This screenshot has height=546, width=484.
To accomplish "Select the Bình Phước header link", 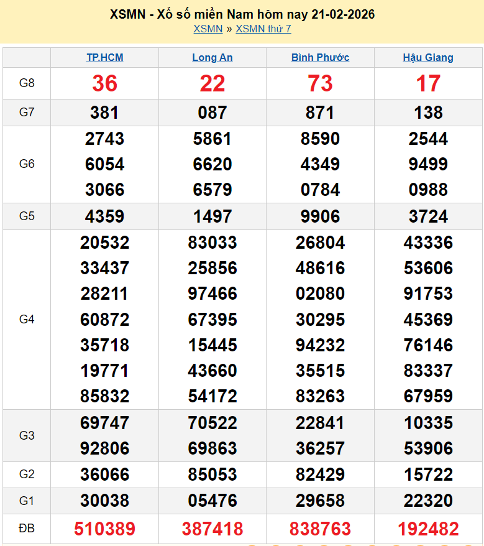I will click(320, 57).
